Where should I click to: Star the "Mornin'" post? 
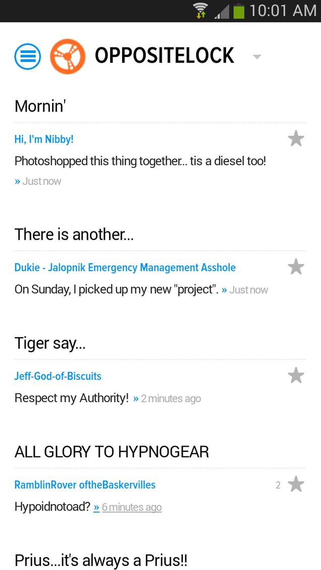(296, 139)
